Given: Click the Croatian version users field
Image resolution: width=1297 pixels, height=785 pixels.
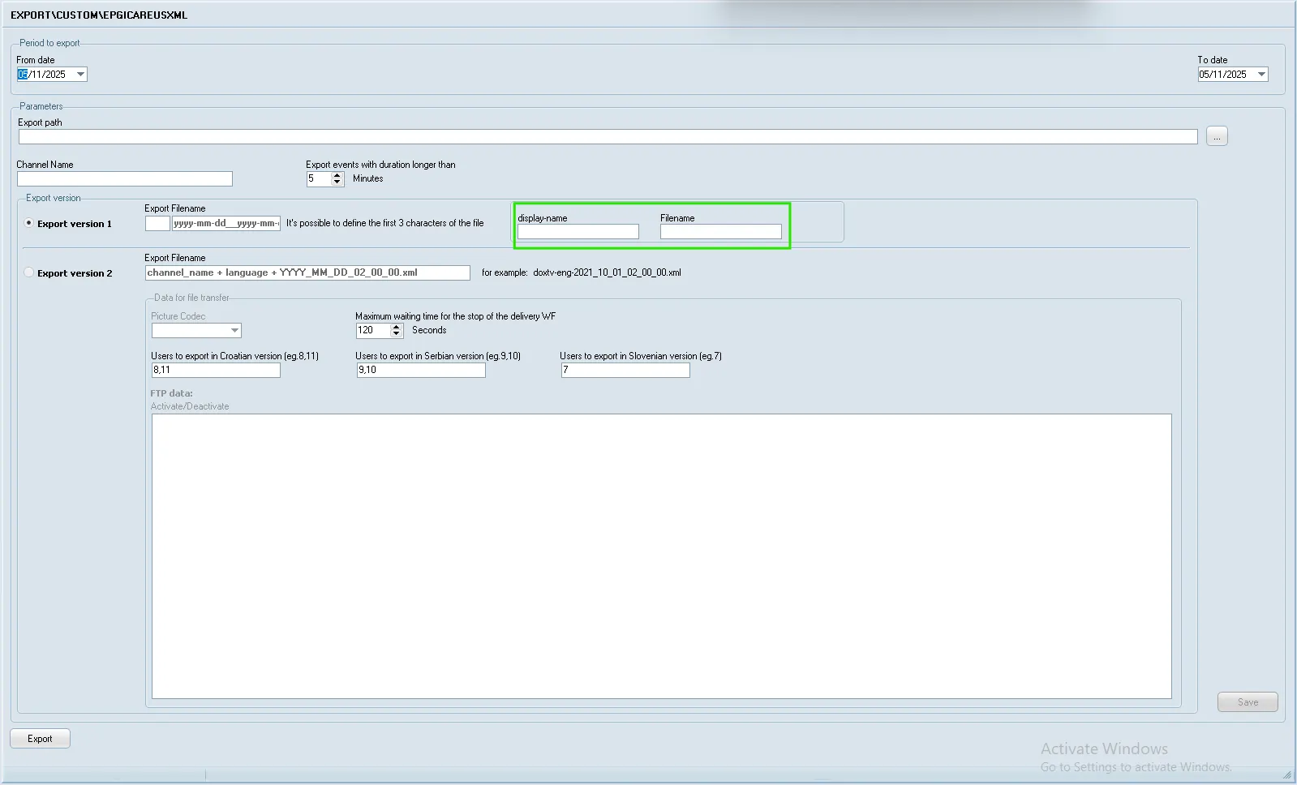Looking at the screenshot, I should coord(216,371).
